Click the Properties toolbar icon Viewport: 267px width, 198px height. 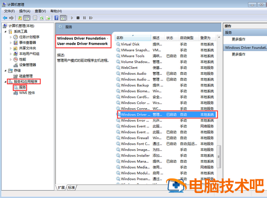pyautogui.click(x=35, y=18)
